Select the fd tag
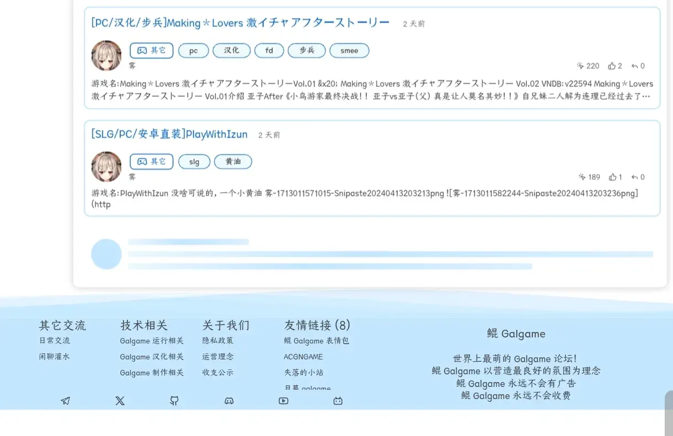 click(x=269, y=51)
